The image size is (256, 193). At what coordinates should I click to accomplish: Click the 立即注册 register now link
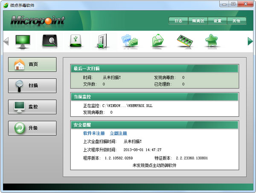tap(118, 133)
